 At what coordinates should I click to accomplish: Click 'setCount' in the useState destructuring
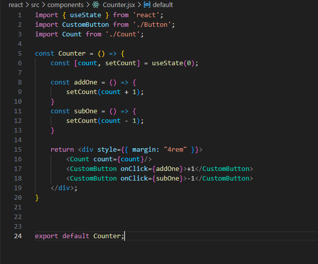tap(121, 63)
